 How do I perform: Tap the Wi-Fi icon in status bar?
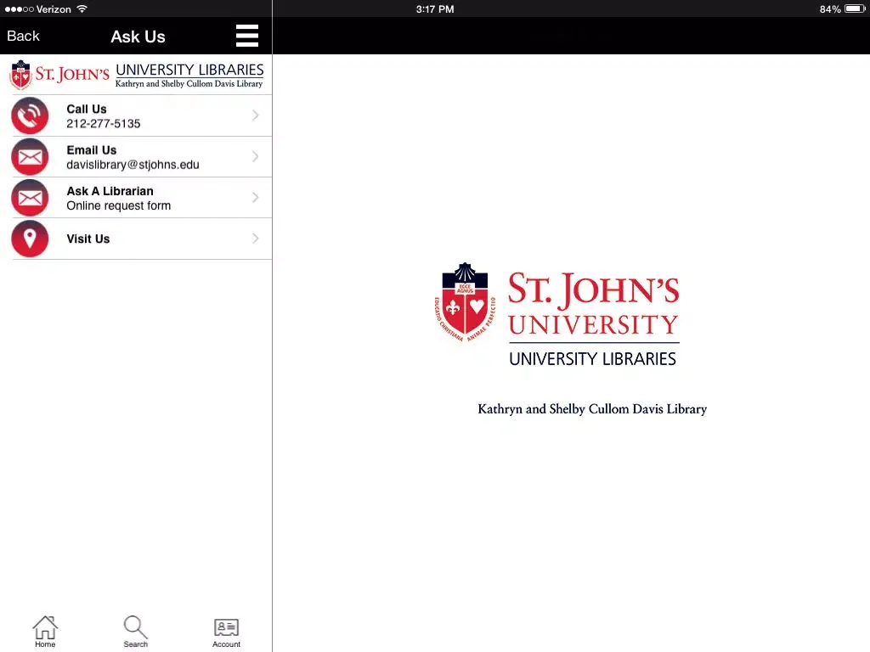[x=82, y=8]
